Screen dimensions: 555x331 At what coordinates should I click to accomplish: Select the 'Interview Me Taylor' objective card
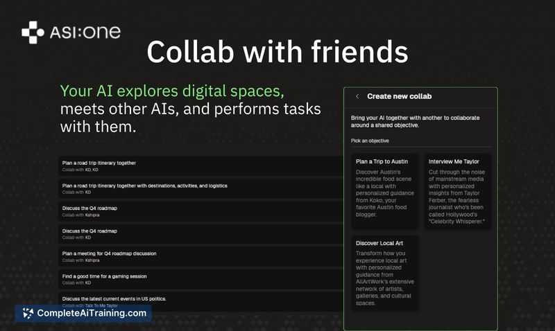[458, 191]
